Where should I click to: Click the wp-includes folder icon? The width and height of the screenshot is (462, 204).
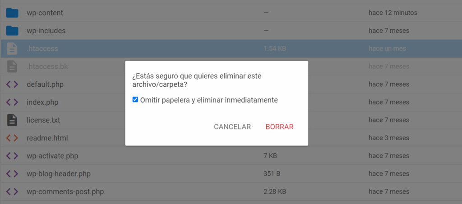click(x=12, y=31)
